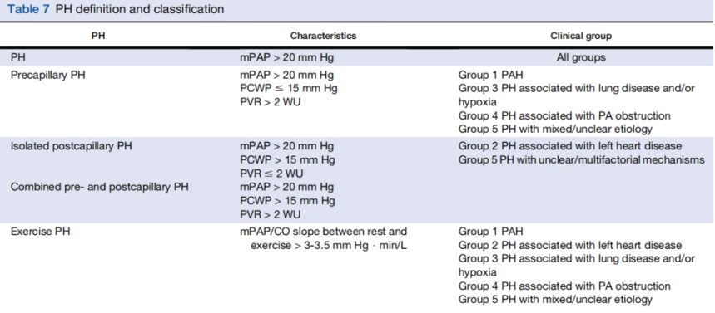Select the 'Characteristics' column header
Viewport: 715px width, 313px height.
(323, 36)
